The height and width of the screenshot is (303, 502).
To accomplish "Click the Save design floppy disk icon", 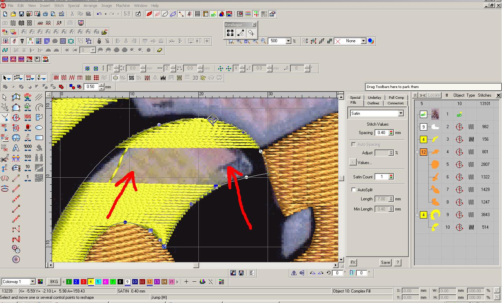I will [x=21, y=14].
